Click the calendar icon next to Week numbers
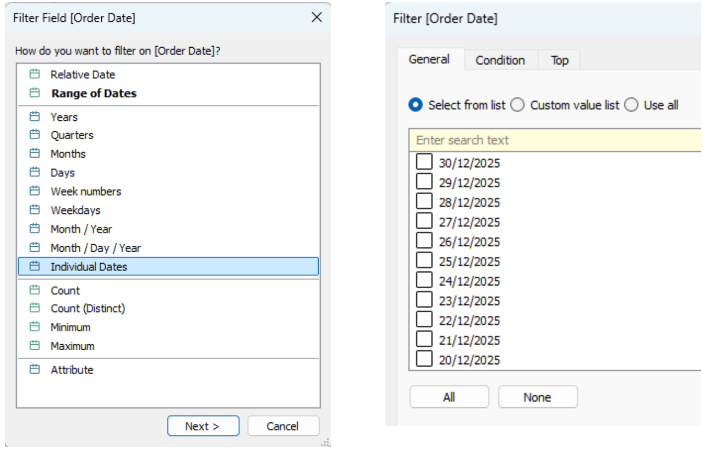The height and width of the screenshot is (452, 703). [x=35, y=192]
